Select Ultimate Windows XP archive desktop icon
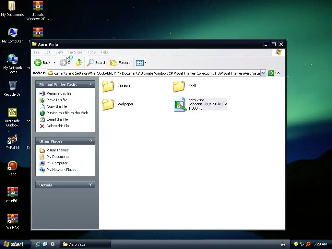Screen dimensions: 332x249 point(38,11)
